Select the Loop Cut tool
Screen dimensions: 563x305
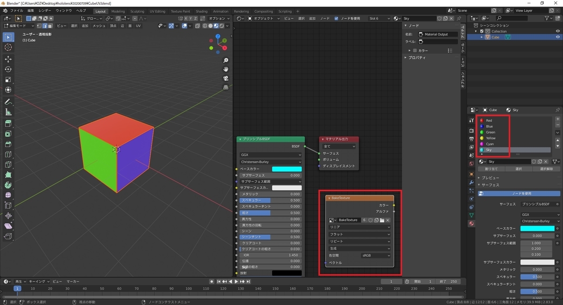point(8,154)
